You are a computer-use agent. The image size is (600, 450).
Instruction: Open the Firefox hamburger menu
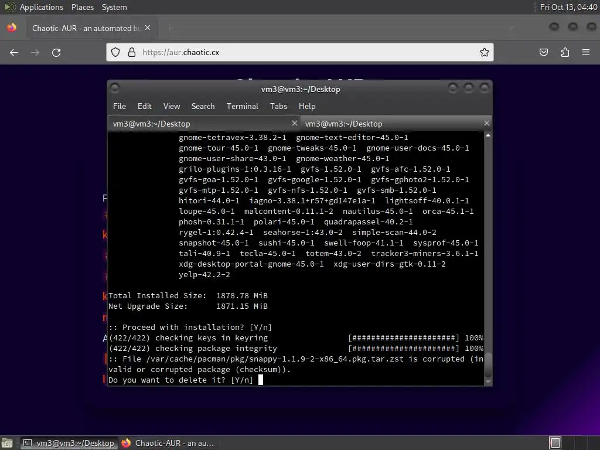coord(586,52)
